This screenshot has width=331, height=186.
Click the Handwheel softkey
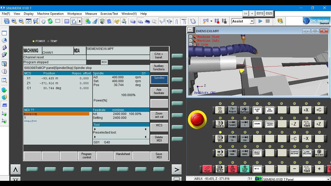[x=123, y=156]
